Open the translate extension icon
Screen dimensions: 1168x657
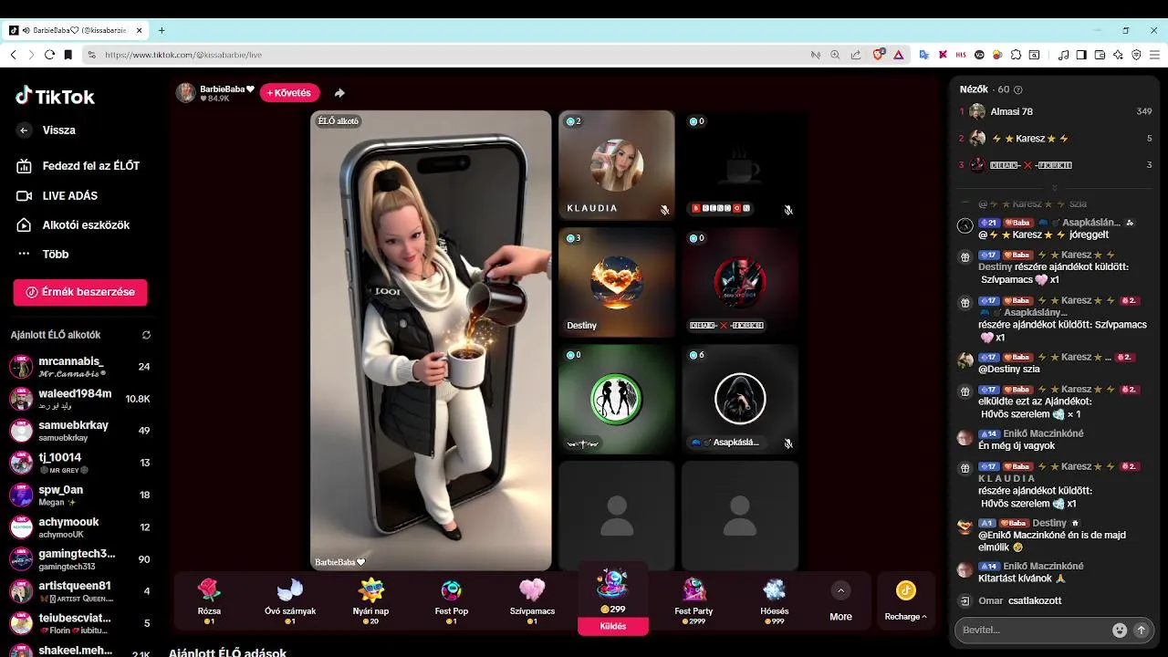click(x=923, y=55)
